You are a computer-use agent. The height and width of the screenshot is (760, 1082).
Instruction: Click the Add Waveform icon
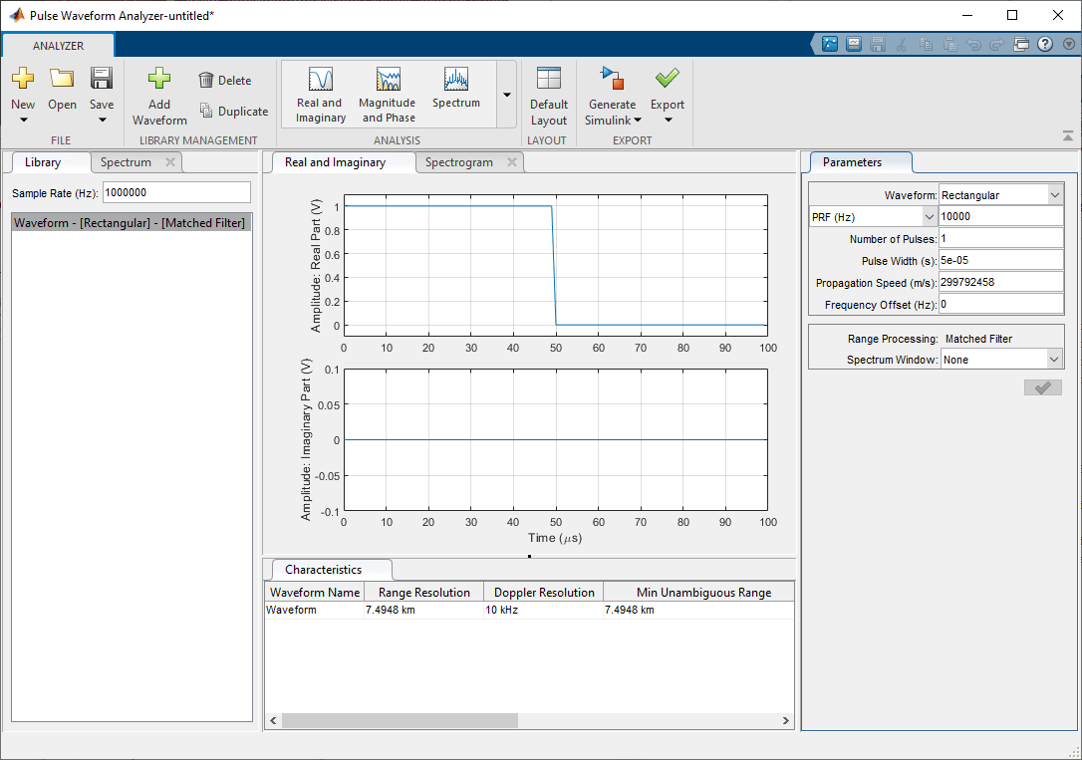coord(159,80)
